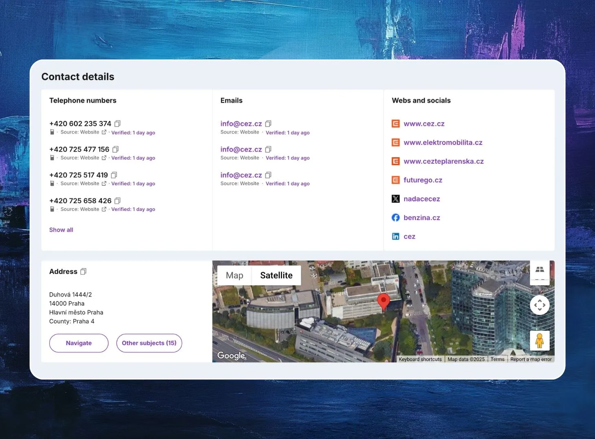Copy phone number +420 602 235 374
Screen dimensions: 595x439
pyautogui.click(x=118, y=123)
